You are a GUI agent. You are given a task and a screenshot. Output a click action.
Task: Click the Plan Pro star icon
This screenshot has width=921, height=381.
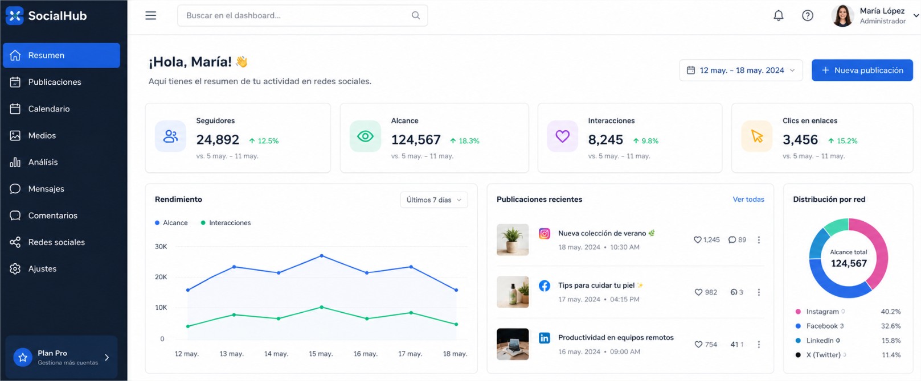[23, 358]
